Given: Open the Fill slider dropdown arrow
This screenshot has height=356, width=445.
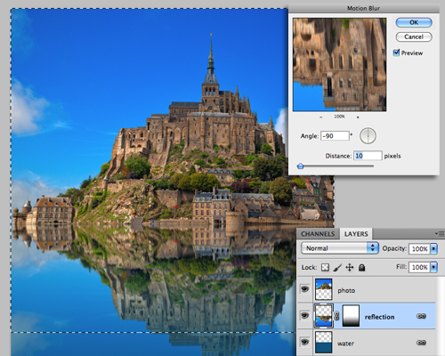Looking at the screenshot, I should pos(433,267).
